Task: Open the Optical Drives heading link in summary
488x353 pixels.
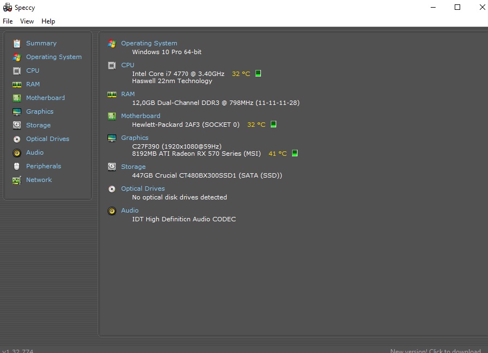Action: coord(143,189)
